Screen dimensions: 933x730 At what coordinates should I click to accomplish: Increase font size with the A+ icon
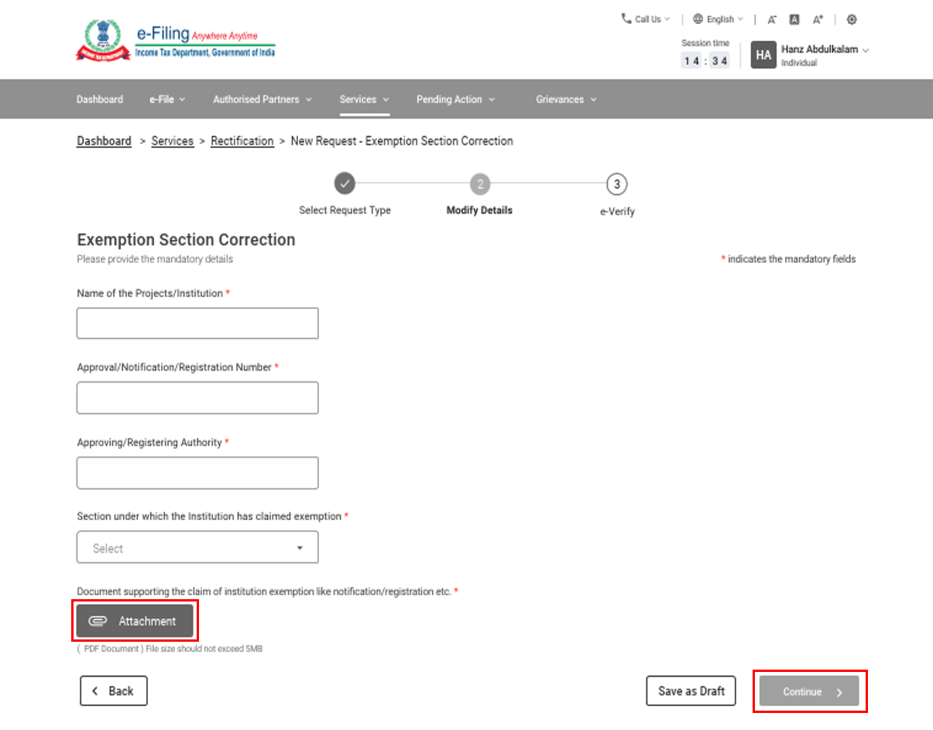tap(817, 19)
